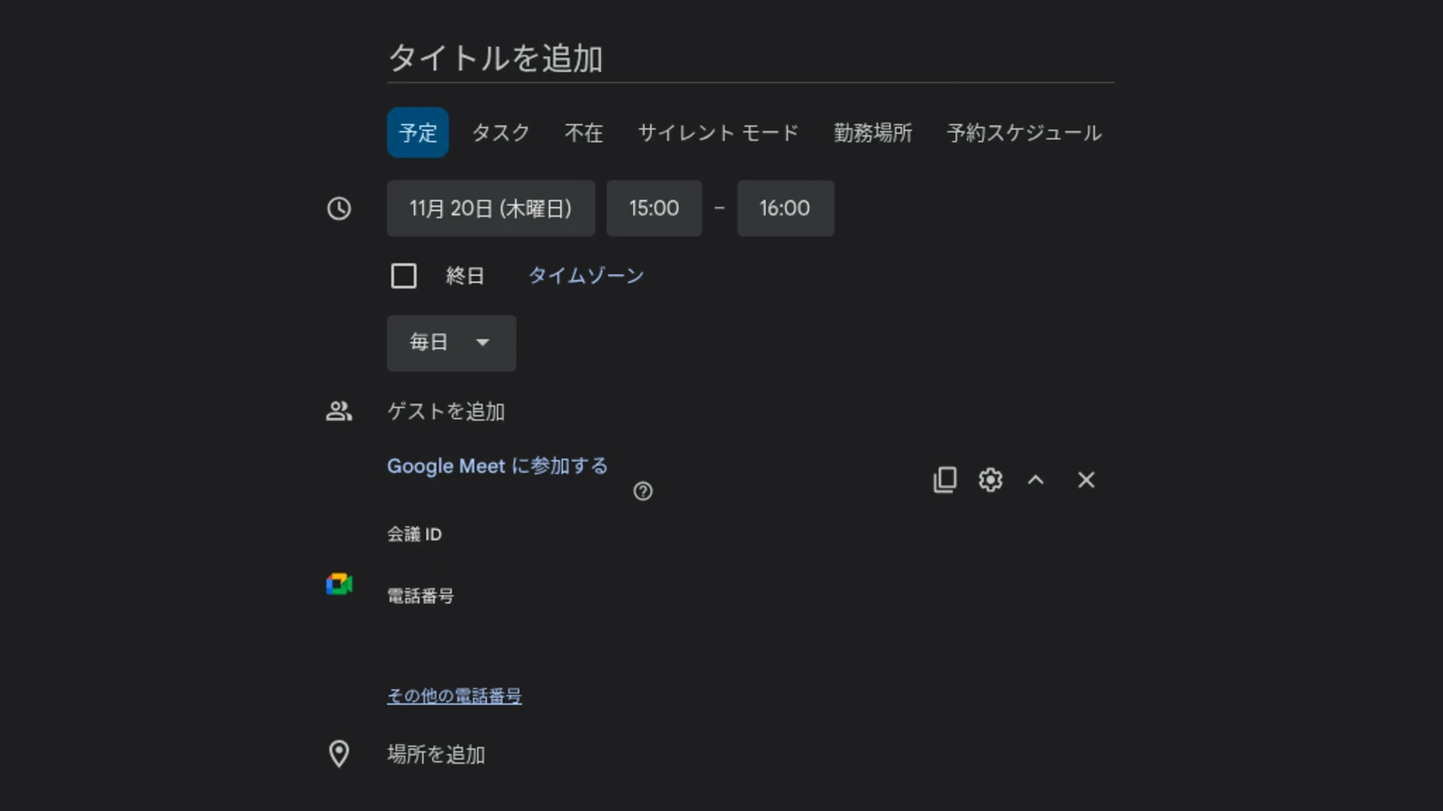Open the video call settings gear

click(990, 479)
